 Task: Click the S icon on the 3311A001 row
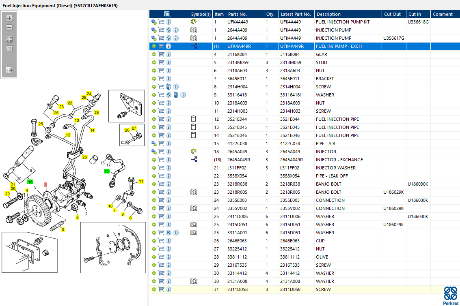(168, 233)
